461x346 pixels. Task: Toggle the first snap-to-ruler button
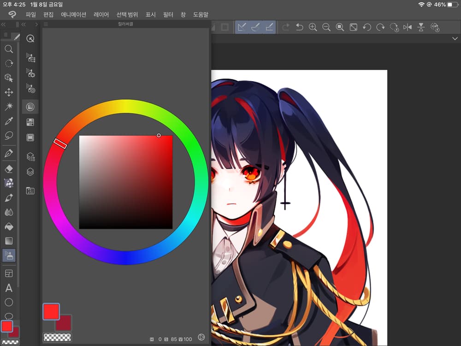pos(242,27)
